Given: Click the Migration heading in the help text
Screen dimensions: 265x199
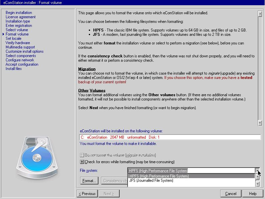Looking at the screenshot, I should [87, 69].
